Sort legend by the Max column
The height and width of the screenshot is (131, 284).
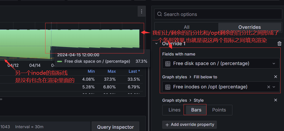(112, 71)
